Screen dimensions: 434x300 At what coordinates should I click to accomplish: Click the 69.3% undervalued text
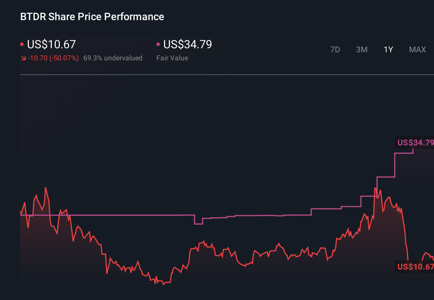pyautogui.click(x=113, y=58)
